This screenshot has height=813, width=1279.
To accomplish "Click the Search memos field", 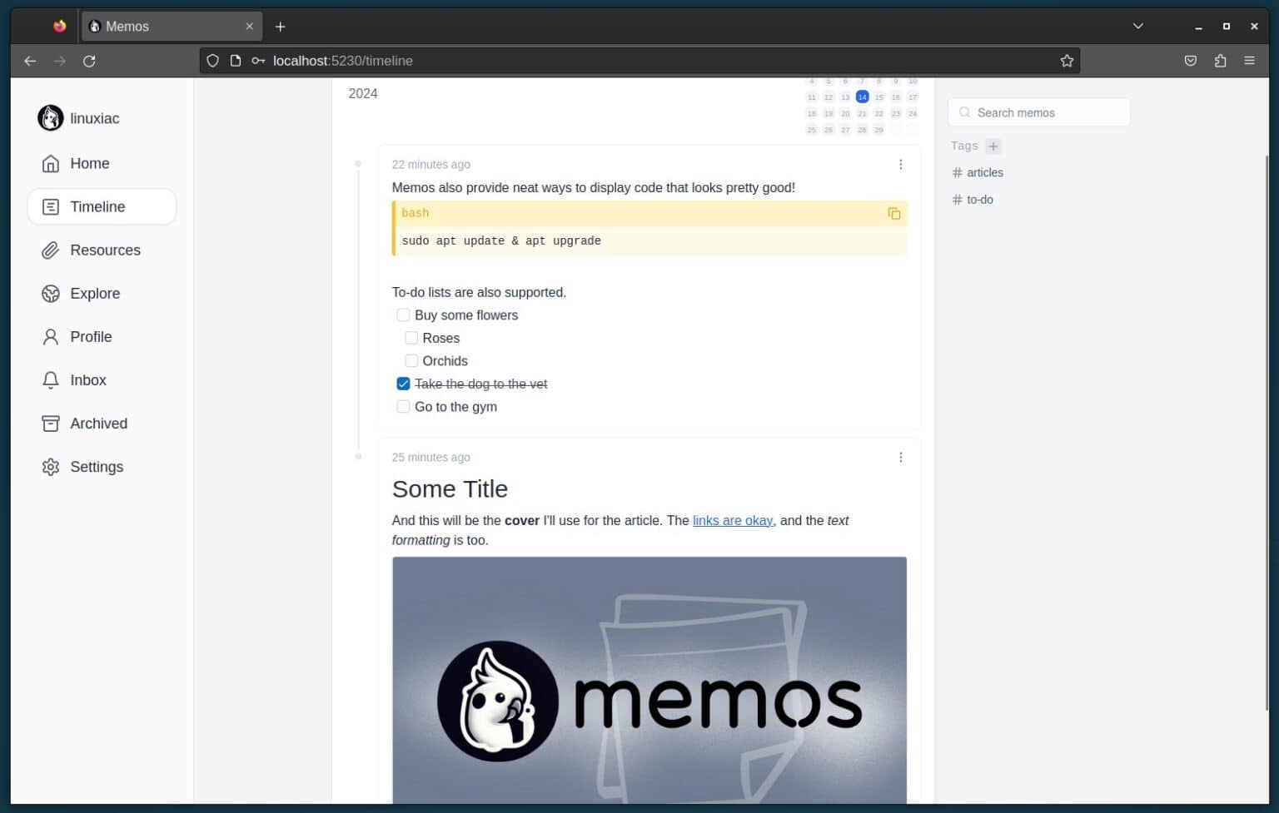I will [x=1038, y=112].
